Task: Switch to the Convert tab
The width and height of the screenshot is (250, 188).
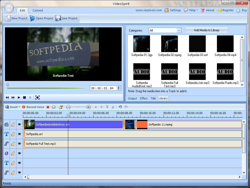Action: tap(38, 10)
